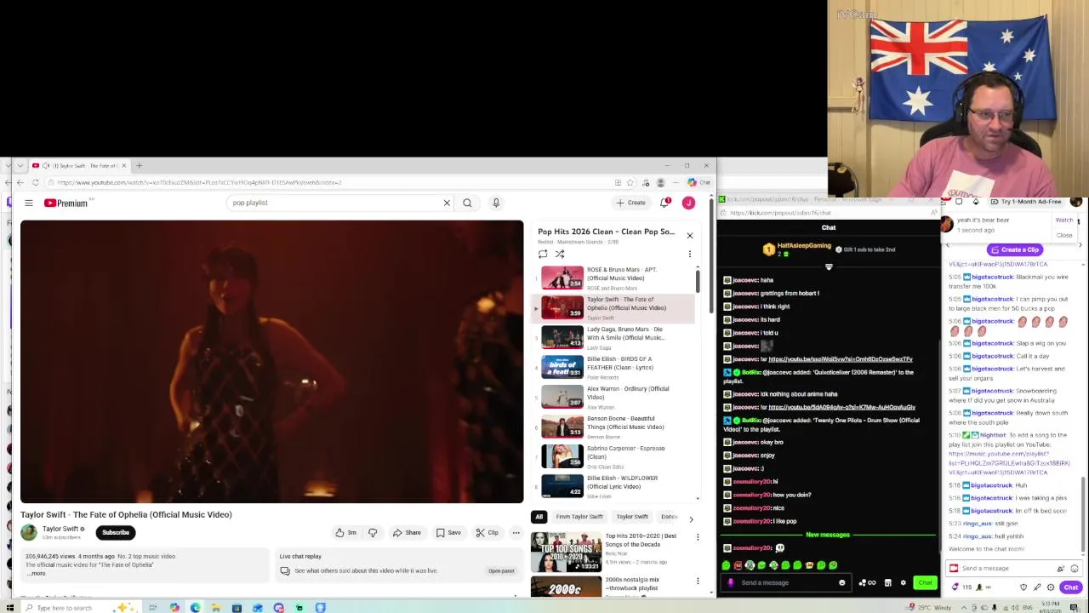Image resolution: width=1089 pixels, height=613 pixels.
Task: Reload the YouTube page
Action: tap(35, 182)
